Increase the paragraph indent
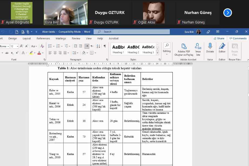Screen dimensions: 249x166 81,46
